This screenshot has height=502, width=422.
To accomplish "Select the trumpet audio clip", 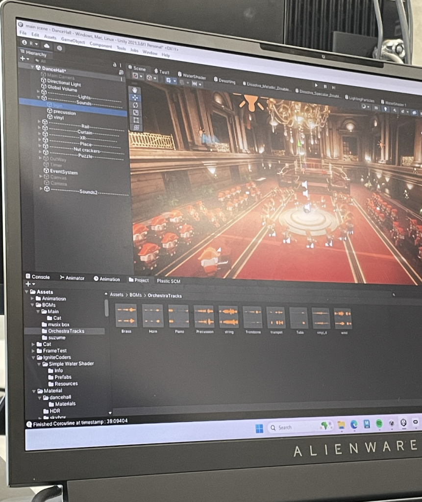I will (276, 320).
